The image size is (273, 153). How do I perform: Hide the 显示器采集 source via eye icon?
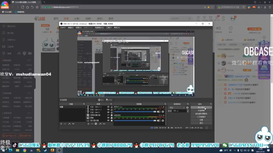(108, 120)
